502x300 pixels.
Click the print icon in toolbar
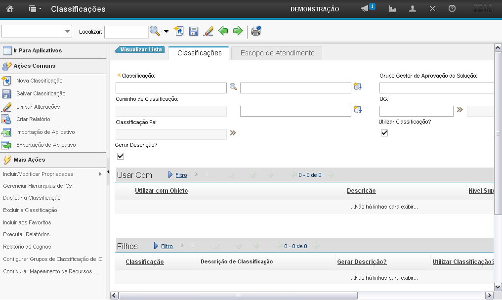point(255,31)
